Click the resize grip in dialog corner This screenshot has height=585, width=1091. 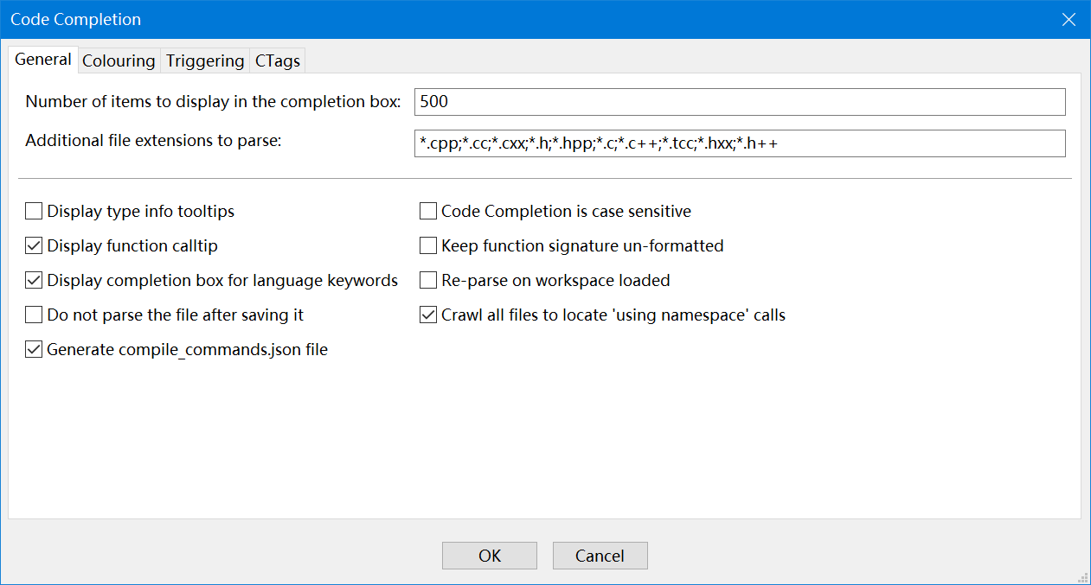pyautogui.click(x=1082, y=577)
